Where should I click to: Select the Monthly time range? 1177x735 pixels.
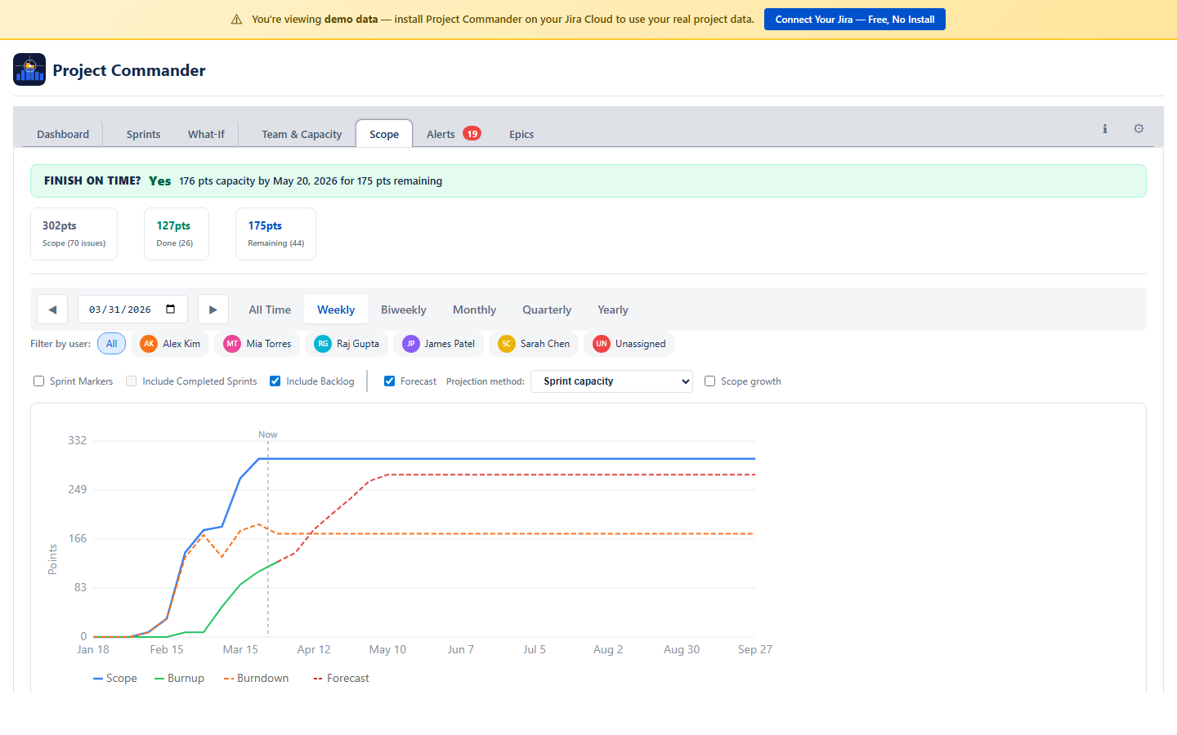[474, 310]
